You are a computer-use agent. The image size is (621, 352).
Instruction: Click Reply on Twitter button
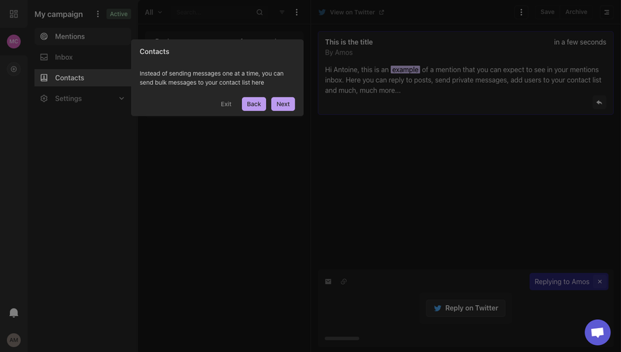coord(466,308)
